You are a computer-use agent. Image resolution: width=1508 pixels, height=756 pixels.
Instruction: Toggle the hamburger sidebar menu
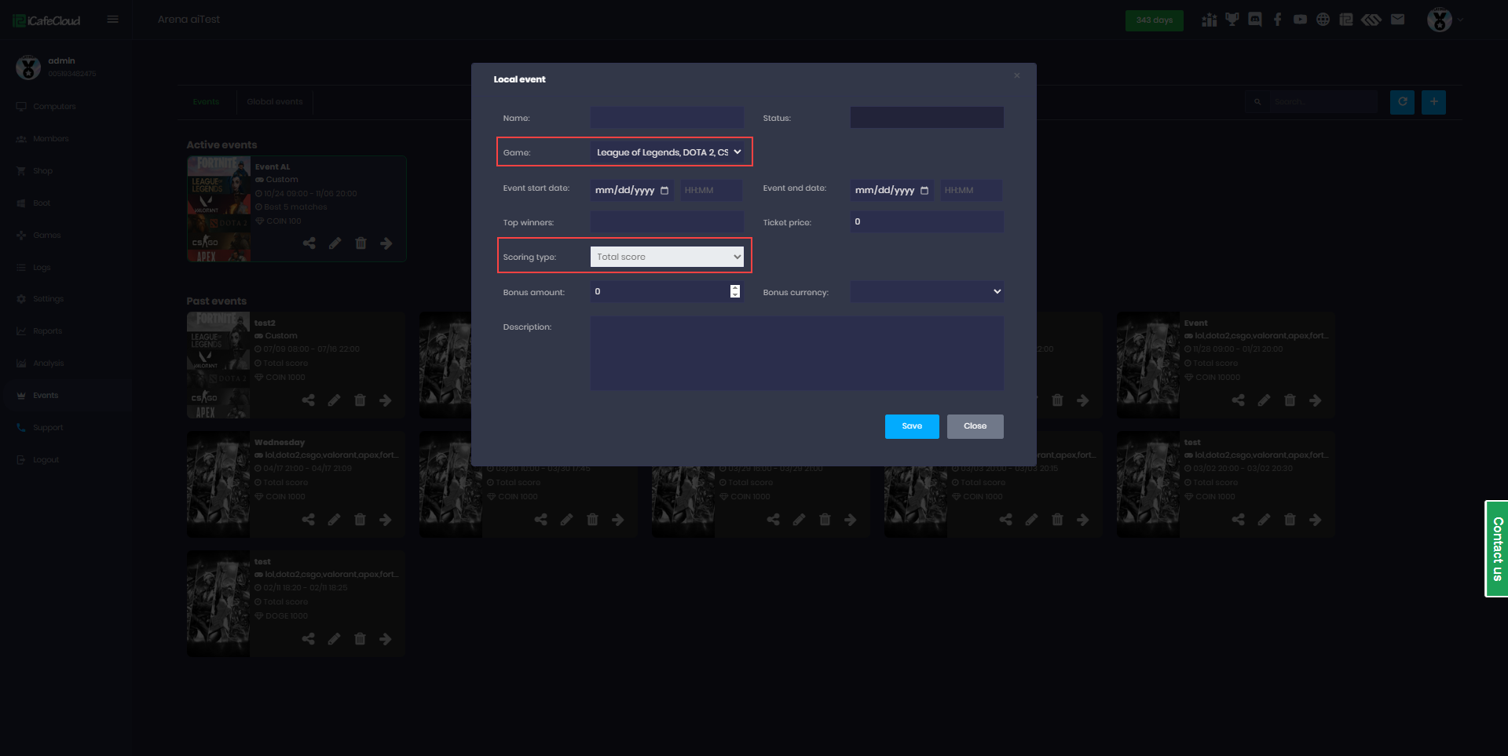coord(113,20)
